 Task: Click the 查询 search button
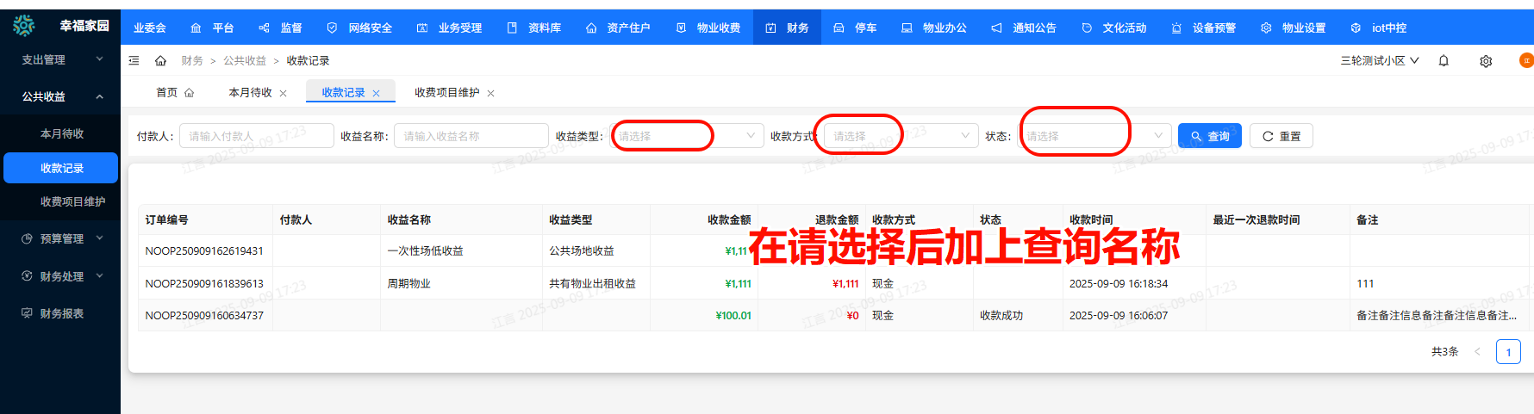point(1209,136)
